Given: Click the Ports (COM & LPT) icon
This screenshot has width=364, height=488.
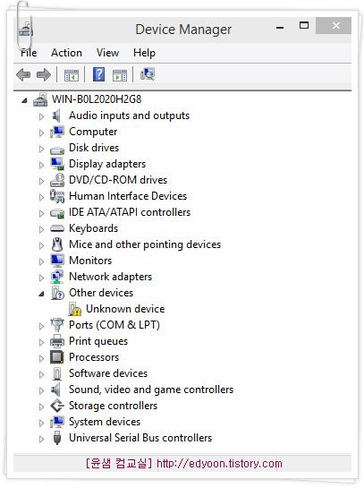Looking at the screenshot, I should pyautogui.click(x=57, y=325).
